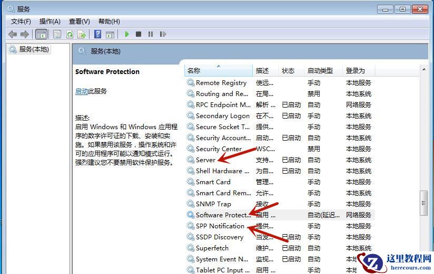Sort by the 描述 column header

265,71
